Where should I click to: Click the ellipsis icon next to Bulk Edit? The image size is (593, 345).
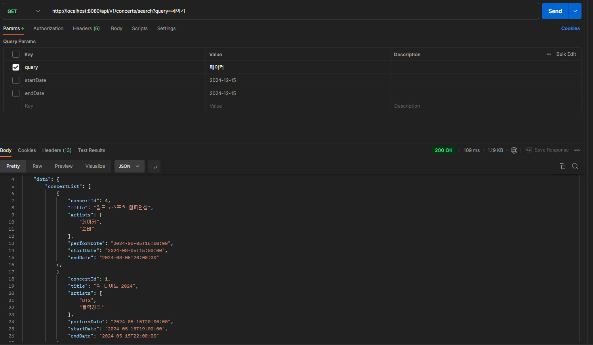(x=549, y=54)
